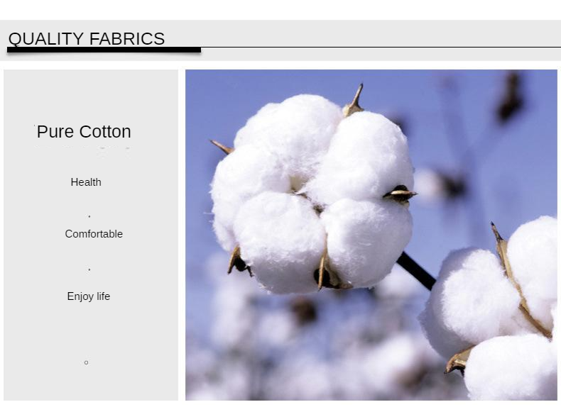Click the Health label

click(x=86, y=182)
